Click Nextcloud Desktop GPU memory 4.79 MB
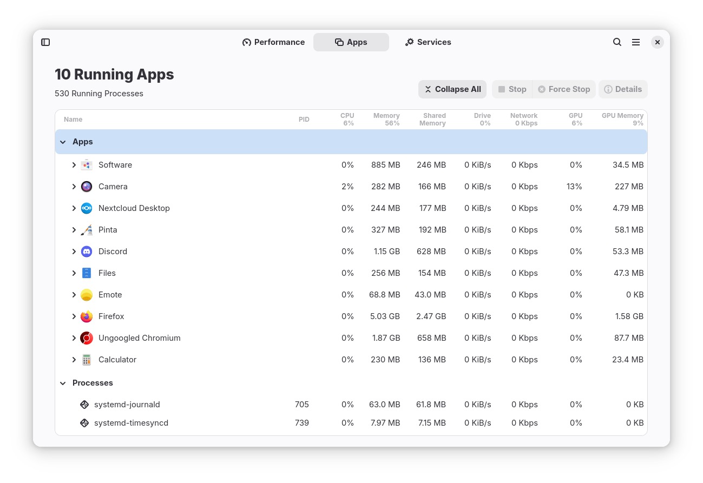This screenshot has width=703, height=483. click(628, 208)
